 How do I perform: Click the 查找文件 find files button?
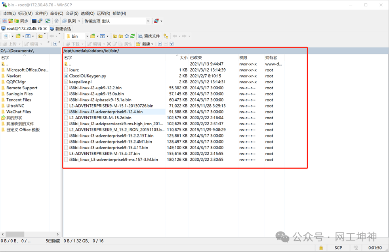coord(149,36)
